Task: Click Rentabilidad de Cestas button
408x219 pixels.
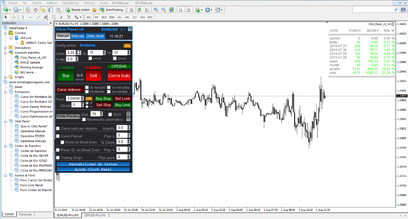Action: (x=93, y=164)
